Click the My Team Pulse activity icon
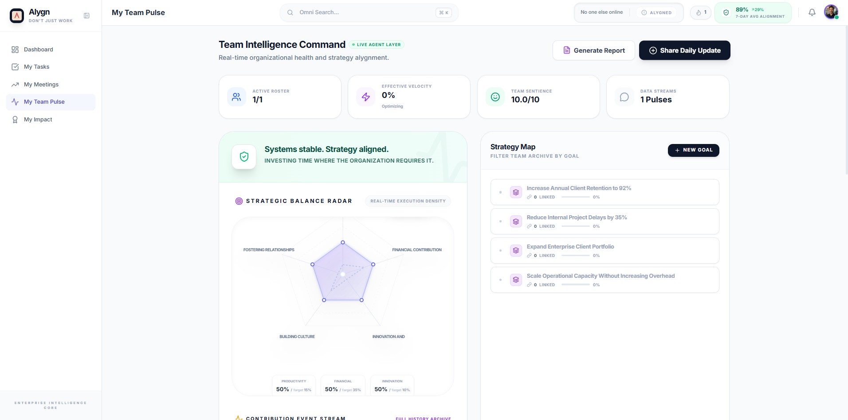 pos(15,102)
